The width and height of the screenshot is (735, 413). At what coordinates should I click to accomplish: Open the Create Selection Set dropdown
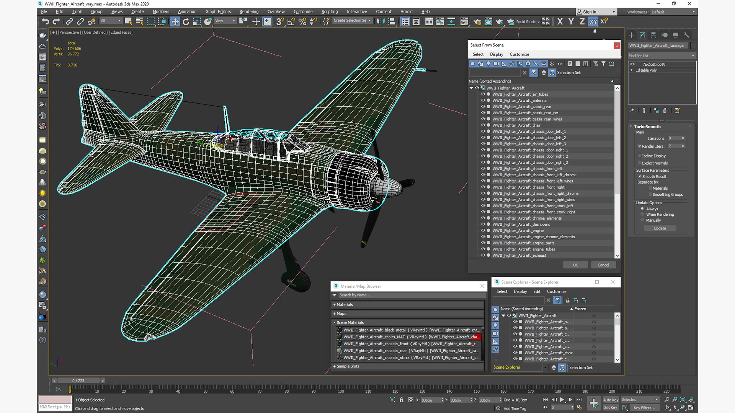[352, 21]
